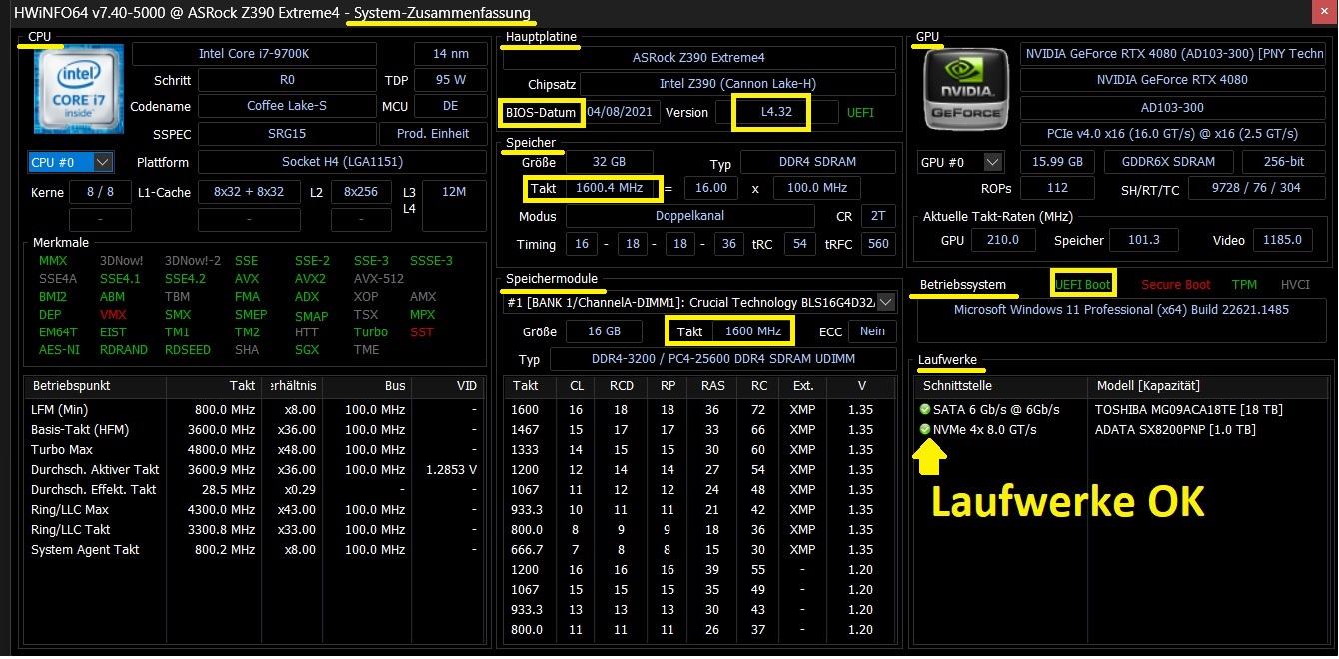Click the module Takt 1600 MHz field

point(751,331)
